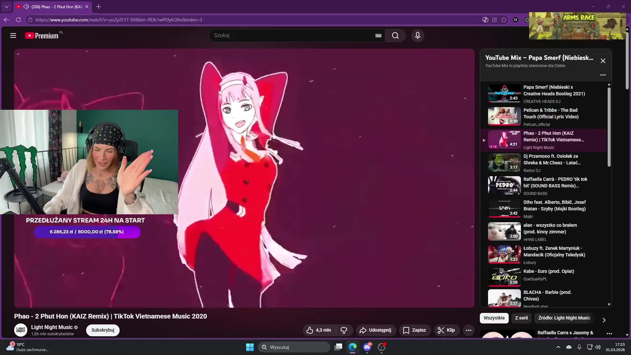The width and height of the screenshot is (631, 355).
Task: Open the extensions/apps icon in address bar
Action: [495, 20]
